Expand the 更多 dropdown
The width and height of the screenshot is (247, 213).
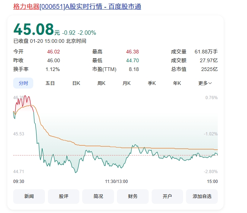(205, 83)
